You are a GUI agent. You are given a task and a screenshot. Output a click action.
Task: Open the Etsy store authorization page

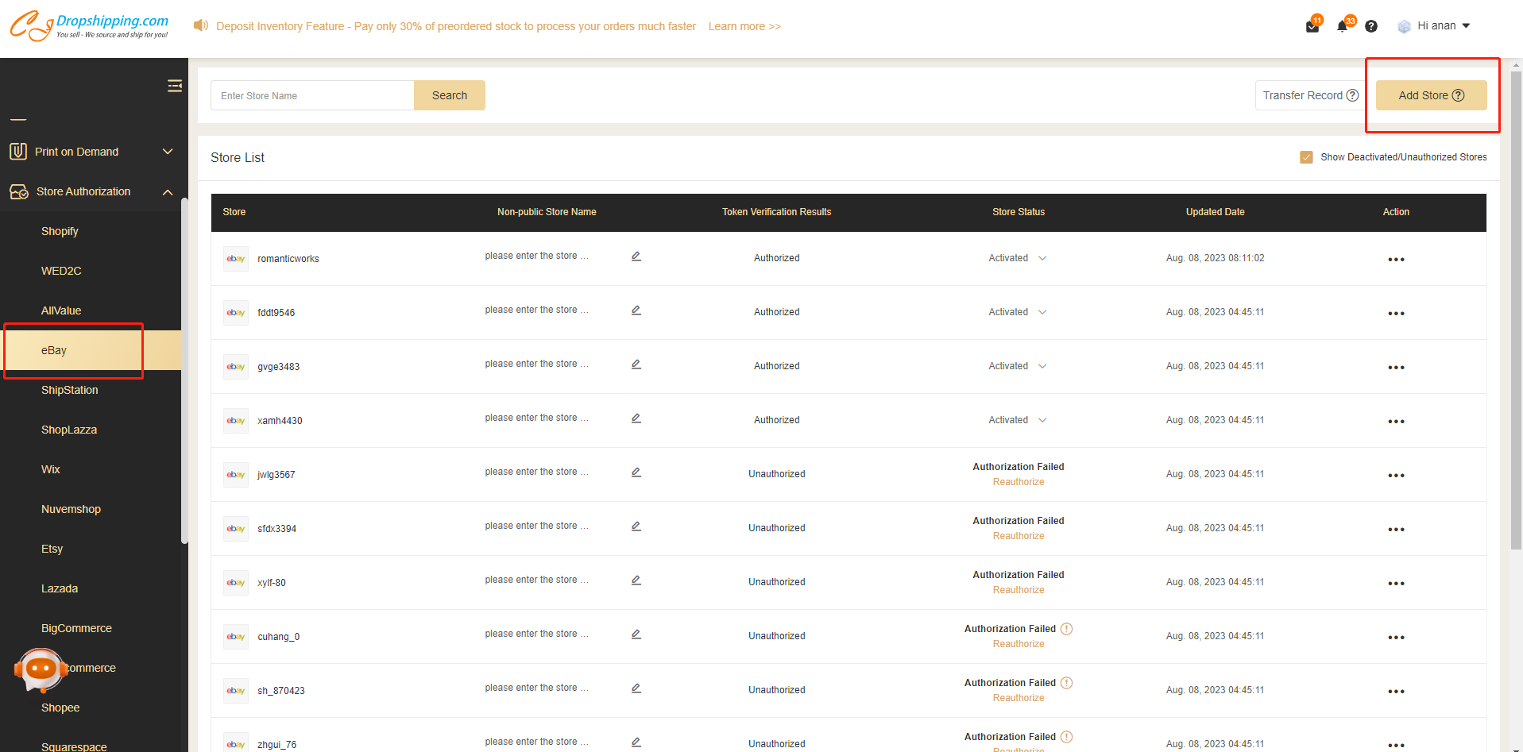click(52, 549)
